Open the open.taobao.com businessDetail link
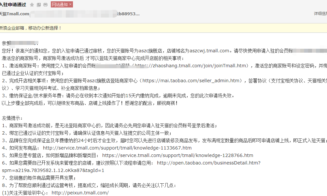This screenshot has width=327, height=196. [x=208, y=163]
